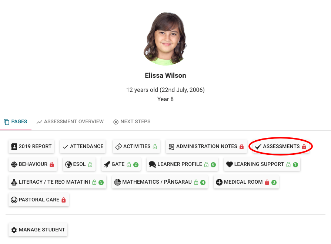
Task: Toggle the red lock on Assessments
Action: point(304,146)
